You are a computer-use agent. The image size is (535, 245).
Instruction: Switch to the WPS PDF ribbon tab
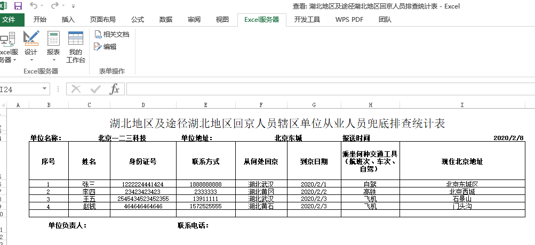(x=349, y=19)
